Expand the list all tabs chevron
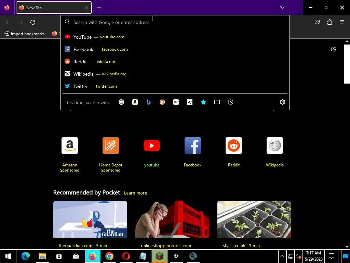The image size is (350, 263). pos(282,8)
